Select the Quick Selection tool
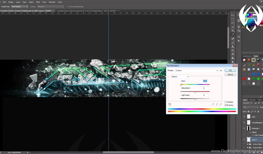 (x=233, y=27)
